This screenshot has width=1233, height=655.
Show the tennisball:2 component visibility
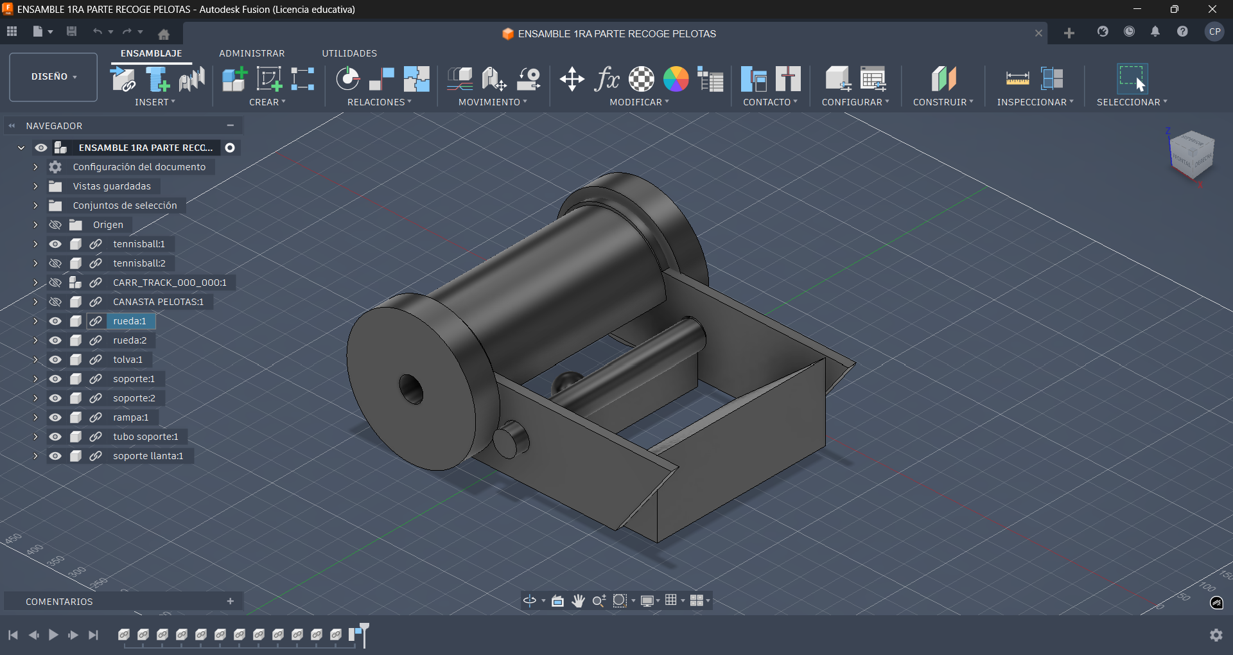55,263
